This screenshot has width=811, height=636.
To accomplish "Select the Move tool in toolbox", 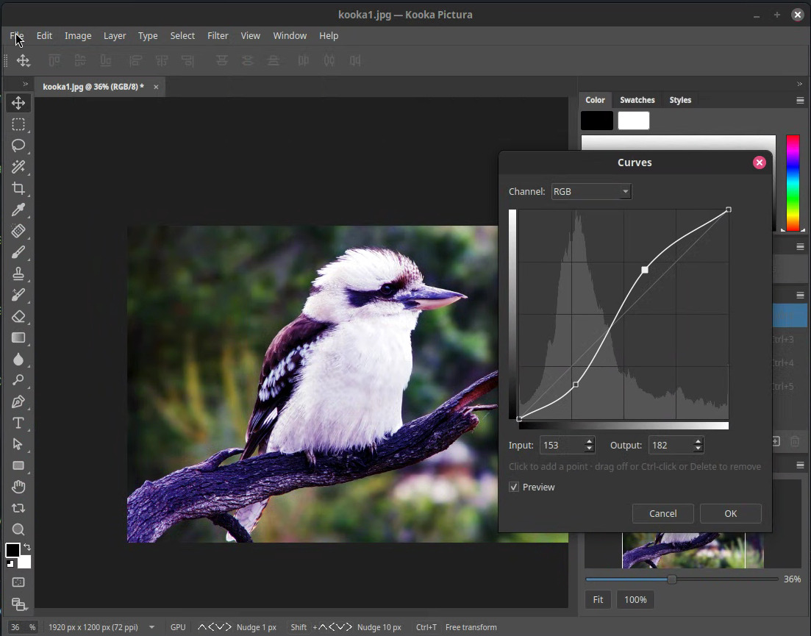I will coord(18,103).
